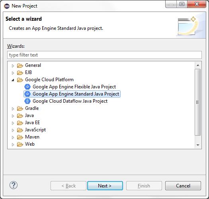Screen dimensions: 209x199
Task: Close the New Project dialog
Action: point(197,4)
